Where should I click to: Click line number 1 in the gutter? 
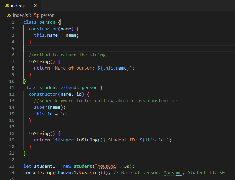[x=13, y=22]
